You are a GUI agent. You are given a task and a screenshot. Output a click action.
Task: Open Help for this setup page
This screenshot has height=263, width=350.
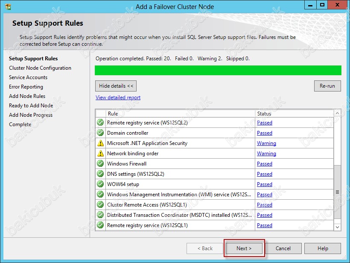click(x=323, y=248)
